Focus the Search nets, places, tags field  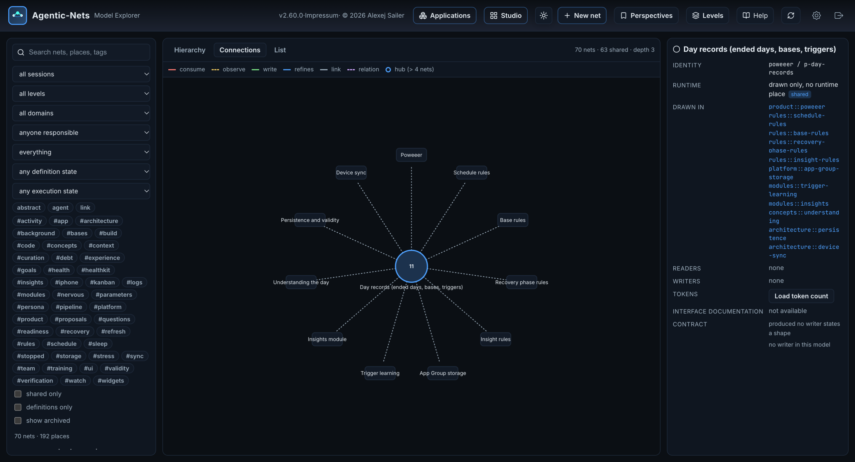pos(81,52)
